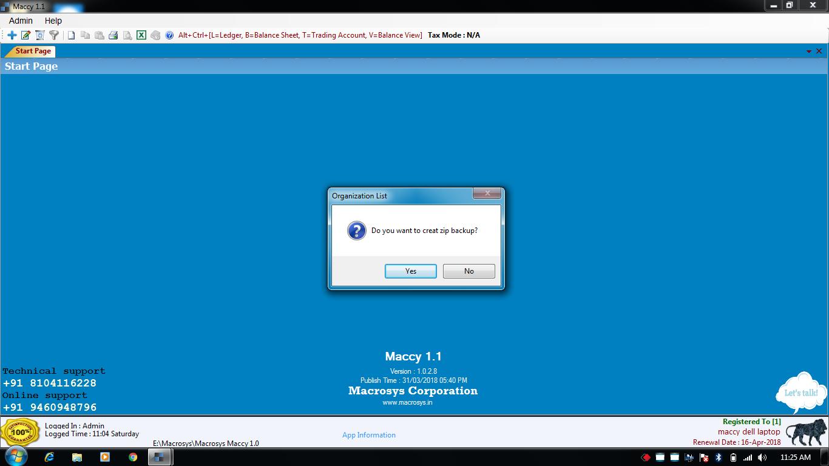Click the blue plus Add icon
This screenshot has height=466, width=829.
(x=12, y=35)
